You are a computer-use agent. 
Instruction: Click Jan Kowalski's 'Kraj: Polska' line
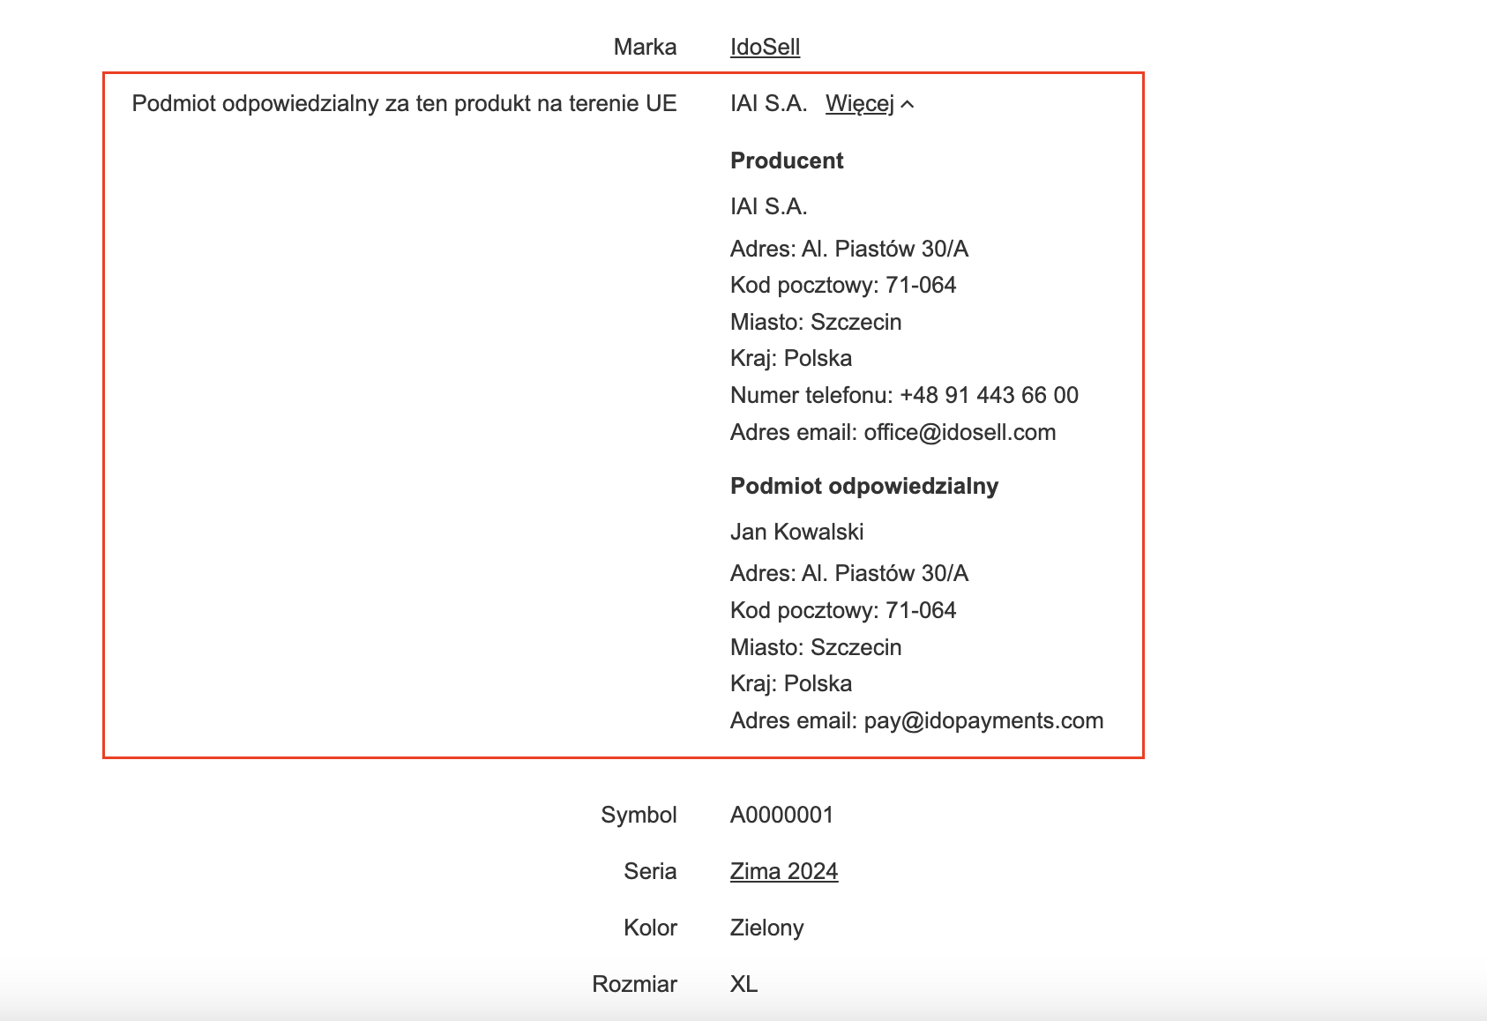(x=791, y=683)
